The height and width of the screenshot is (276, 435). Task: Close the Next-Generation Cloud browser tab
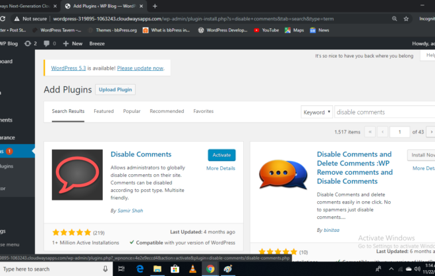55,6
